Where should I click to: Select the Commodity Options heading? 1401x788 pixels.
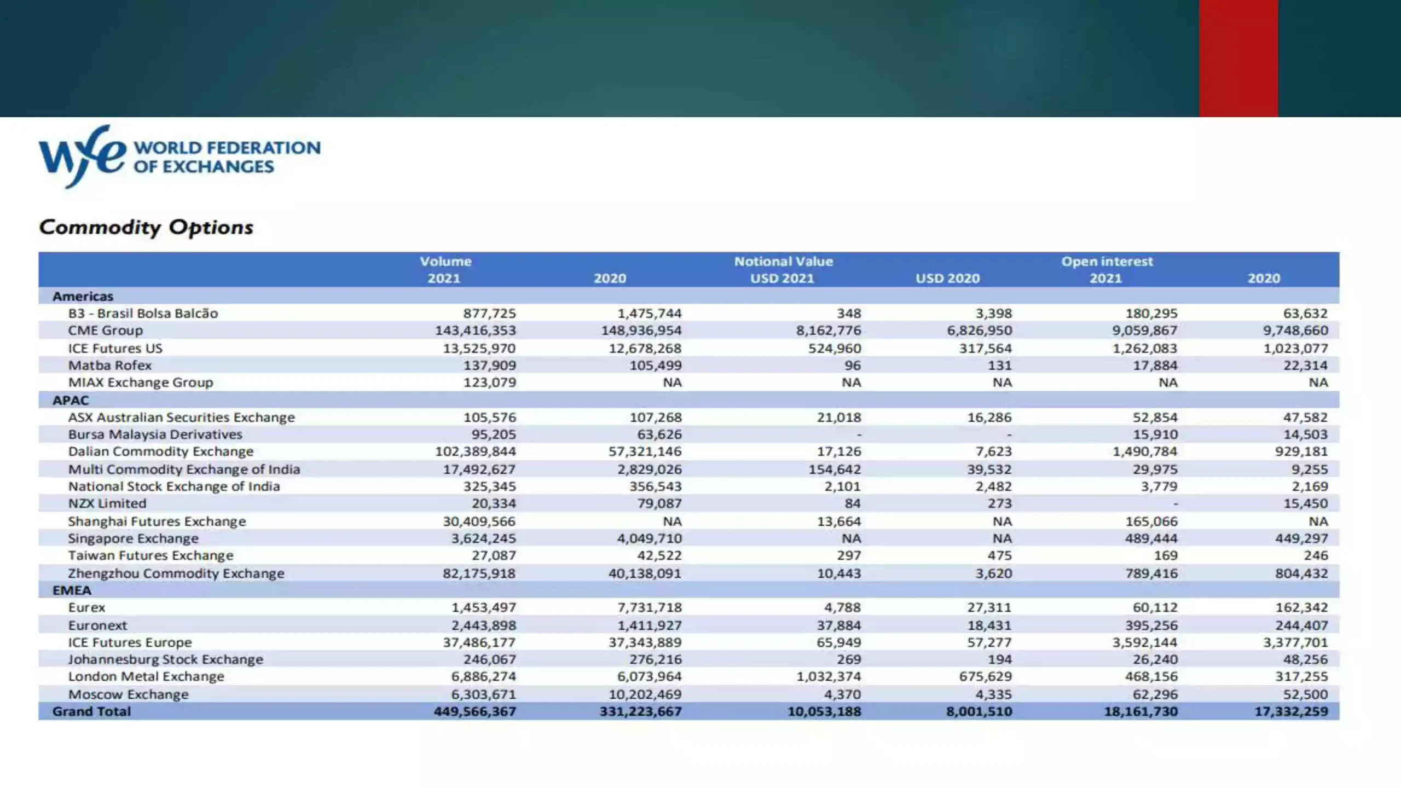[146, 227]
